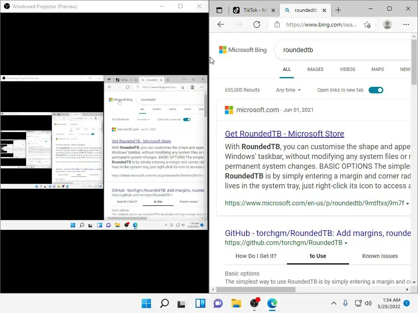Select How Do I Get It? tab

click(x=256, y=256)
